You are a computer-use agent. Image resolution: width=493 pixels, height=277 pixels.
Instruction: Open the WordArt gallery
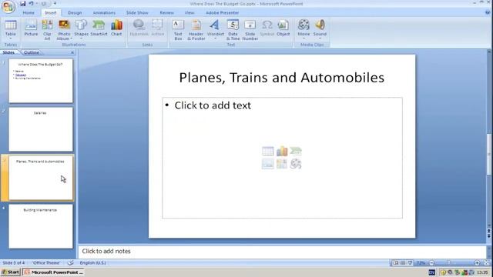[x=216, y=29]
